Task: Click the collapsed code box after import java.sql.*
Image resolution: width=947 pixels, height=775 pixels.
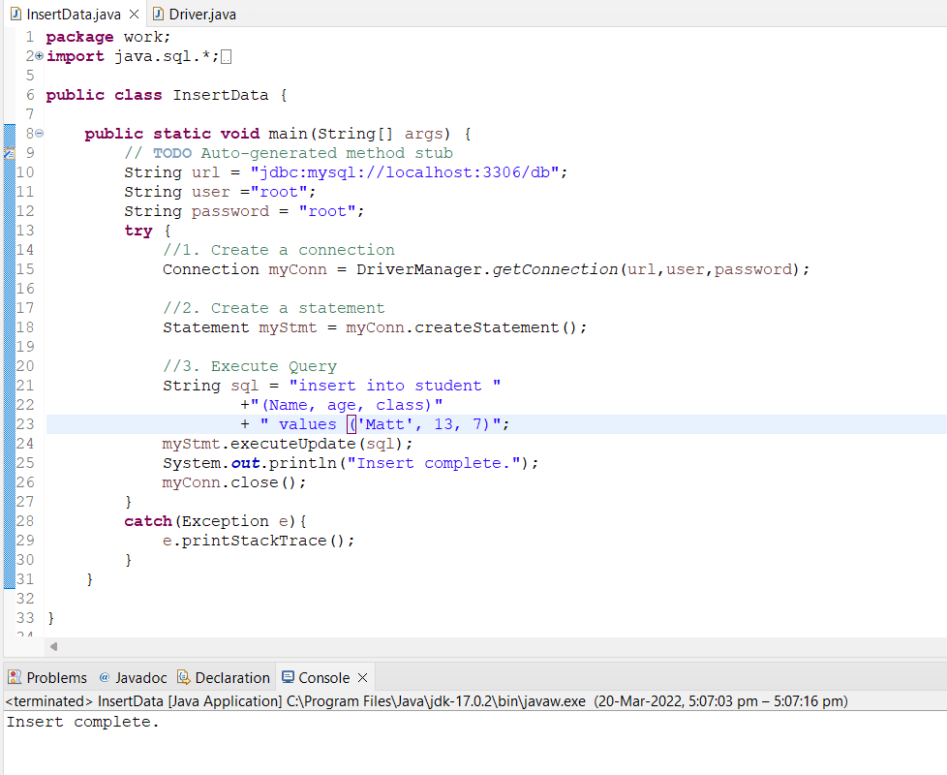Action: pyautogui.click(x=224, y=56)
